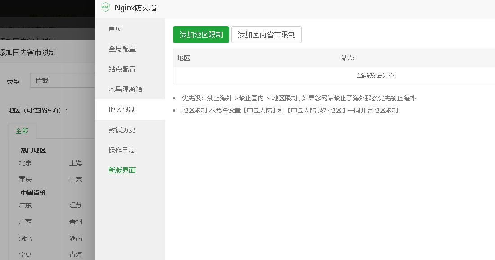Select 湖北 province
This screenshot has width=495, height=260.
pos(25,238)
